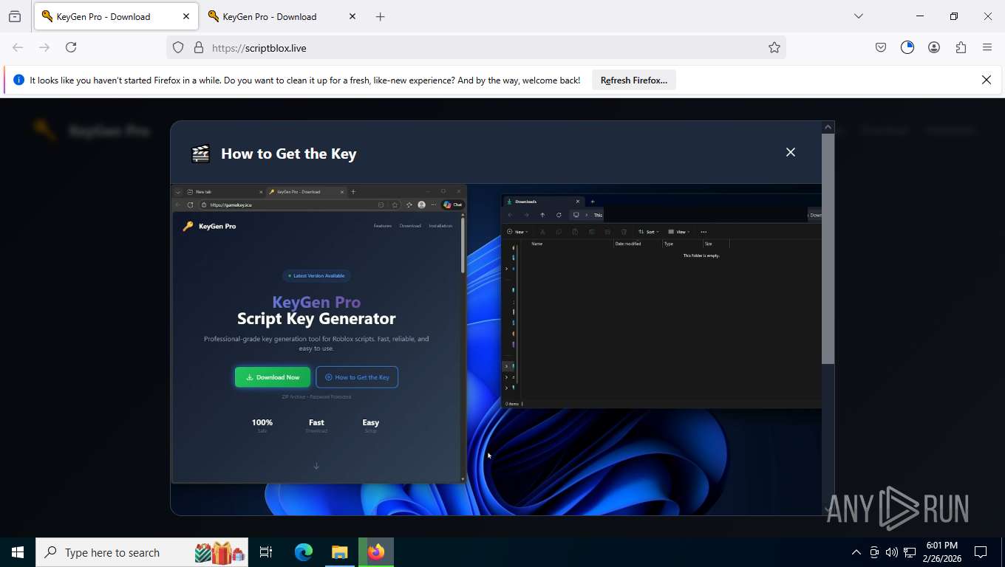This screenshot has height=567, width=1005.
Task: Bookmark this page with star icon
Action: (x=774, y=47)
